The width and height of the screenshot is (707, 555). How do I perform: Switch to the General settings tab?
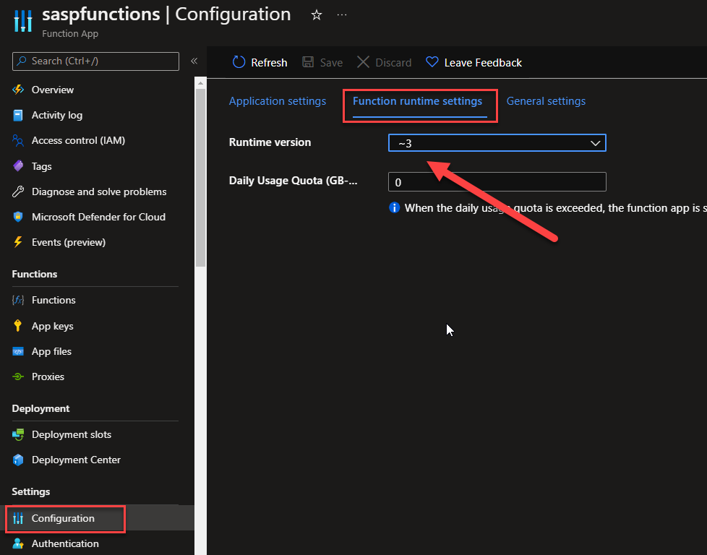coord(546,101)
